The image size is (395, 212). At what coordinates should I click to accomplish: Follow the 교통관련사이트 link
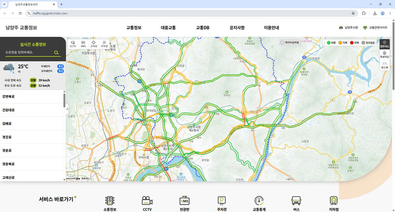(375, 28)
